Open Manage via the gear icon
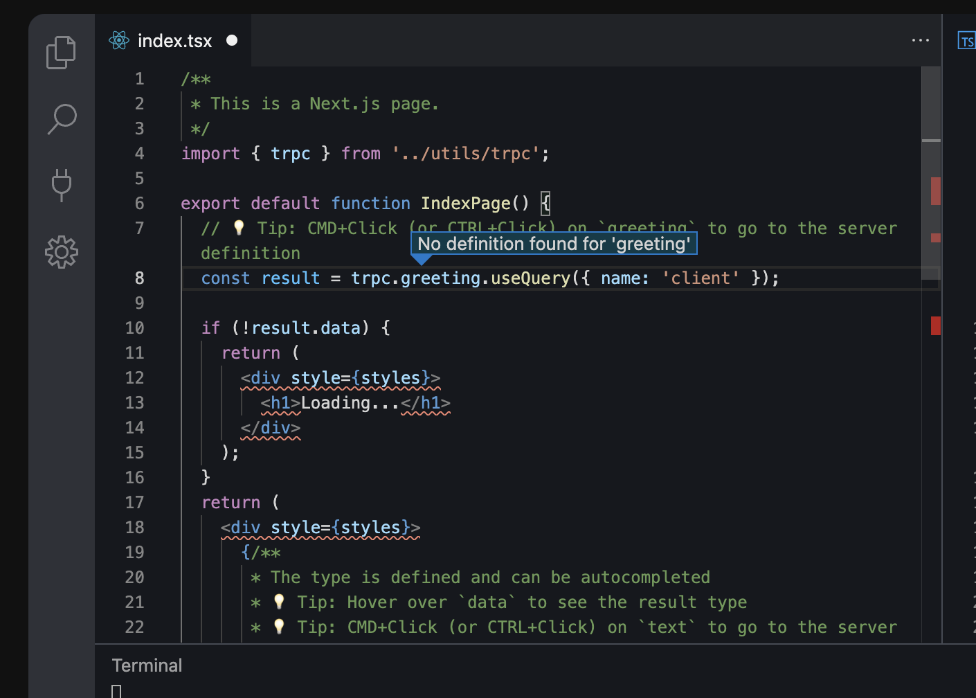The width and height of the screenshot is (976, 698). click(x=61, y=252)
